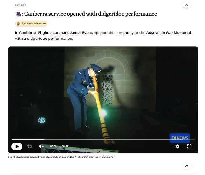Click bold Flight Lieutenant James Evans text
Viewport: 205px width, 175px height.
point(65,33)
